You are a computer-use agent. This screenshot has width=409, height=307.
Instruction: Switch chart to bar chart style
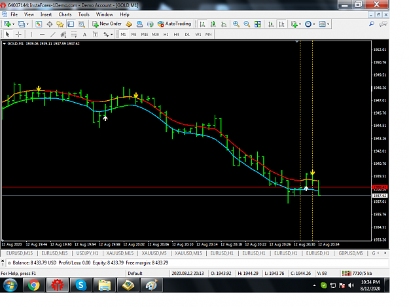[x=202, y=24]
